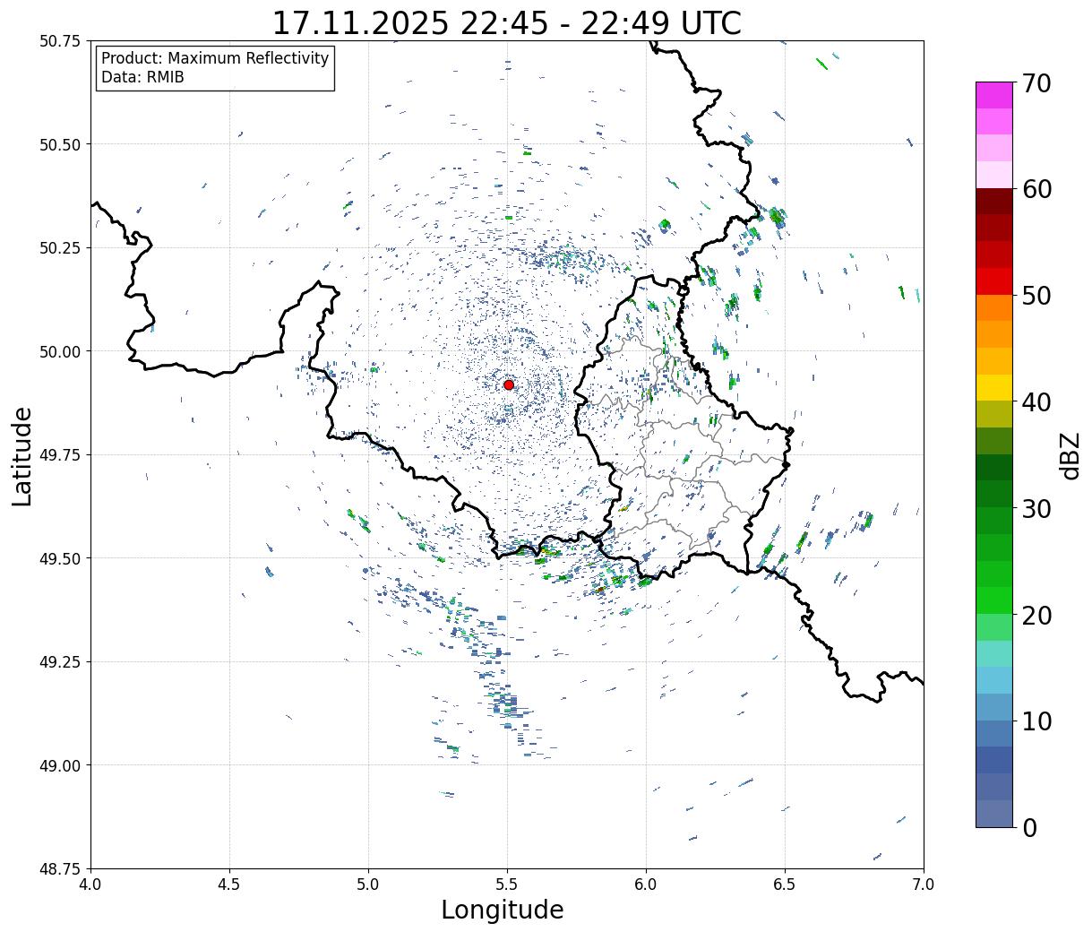Image resolution: width=1092 pixels, height=932 pixels.
Task: Click the colorbar tick label 20
Action: pos(1036,615)
